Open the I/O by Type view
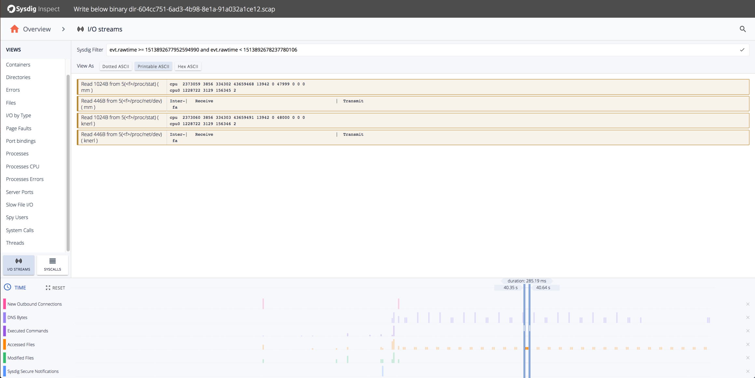Viewport: 755px width, 378px height. pyautogui.click(x=19, y=115)
